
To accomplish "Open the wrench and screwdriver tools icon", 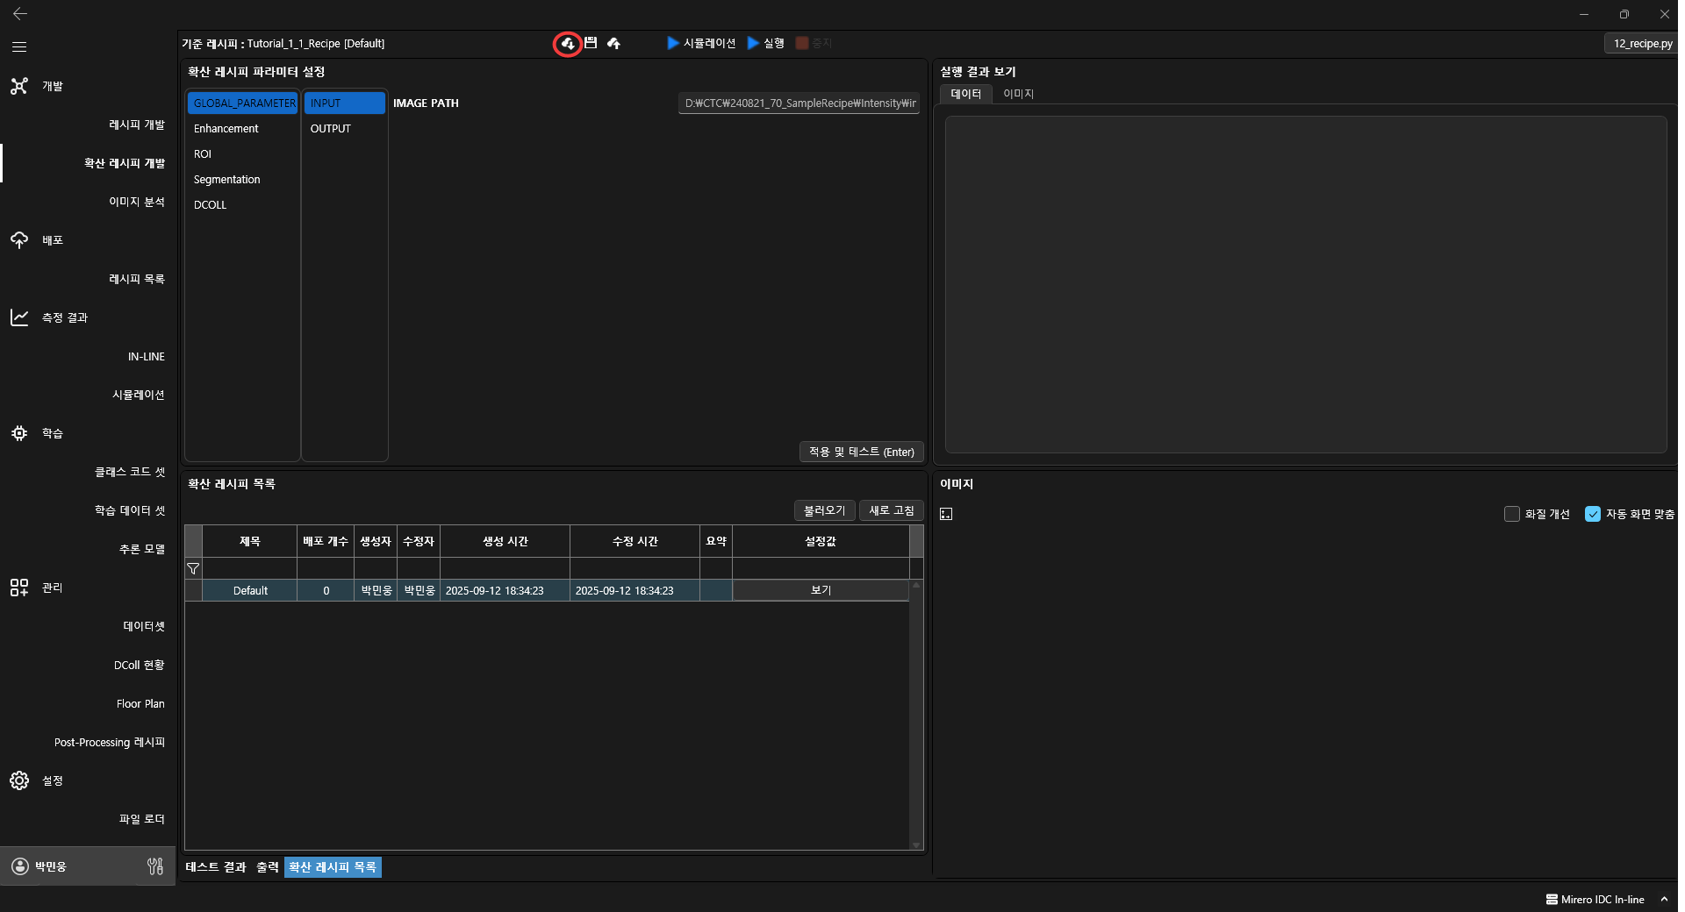I will (x=155, y=866).
